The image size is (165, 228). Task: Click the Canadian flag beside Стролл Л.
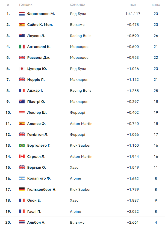click(22, 156)
